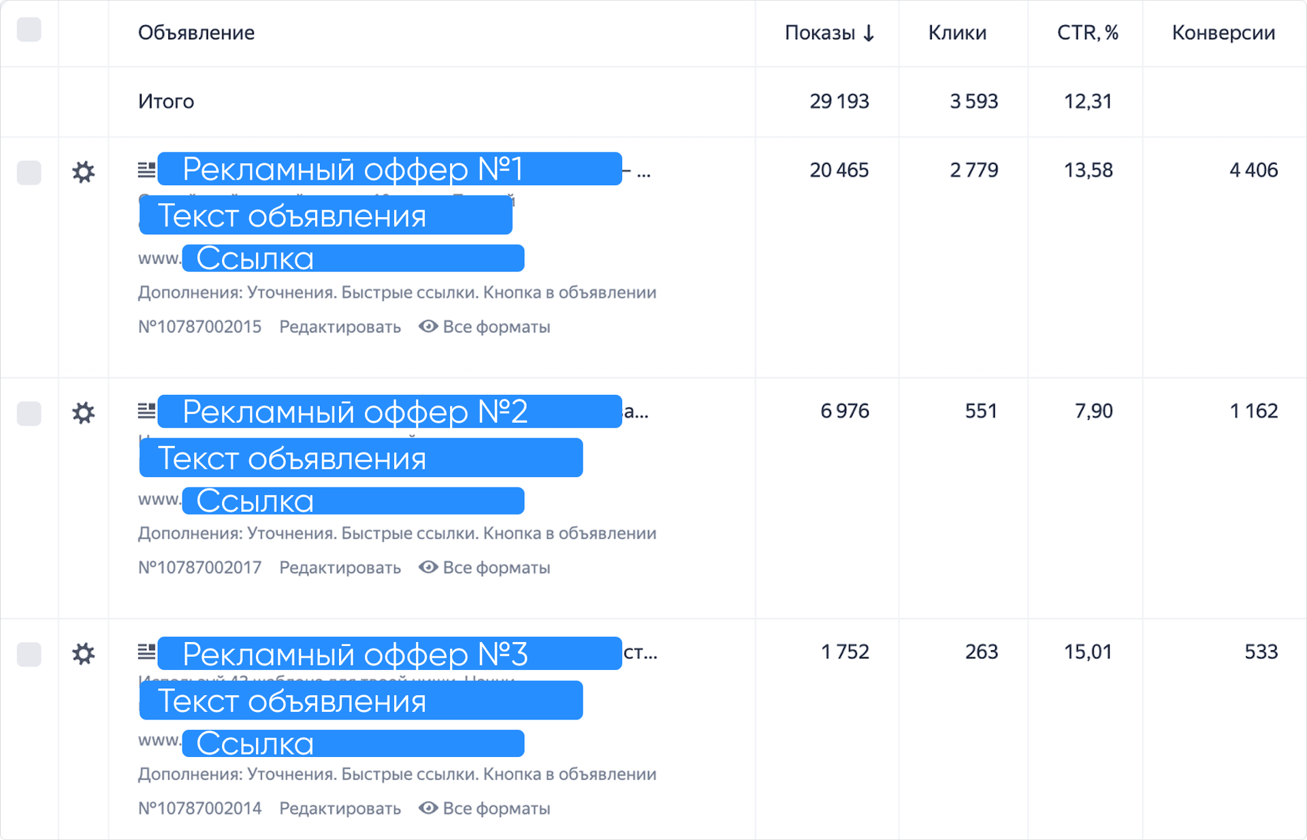Viewport: 1307px width, 840px height.
Task: Tick the select-all checkbox in header
Action: tap(29, 30)
